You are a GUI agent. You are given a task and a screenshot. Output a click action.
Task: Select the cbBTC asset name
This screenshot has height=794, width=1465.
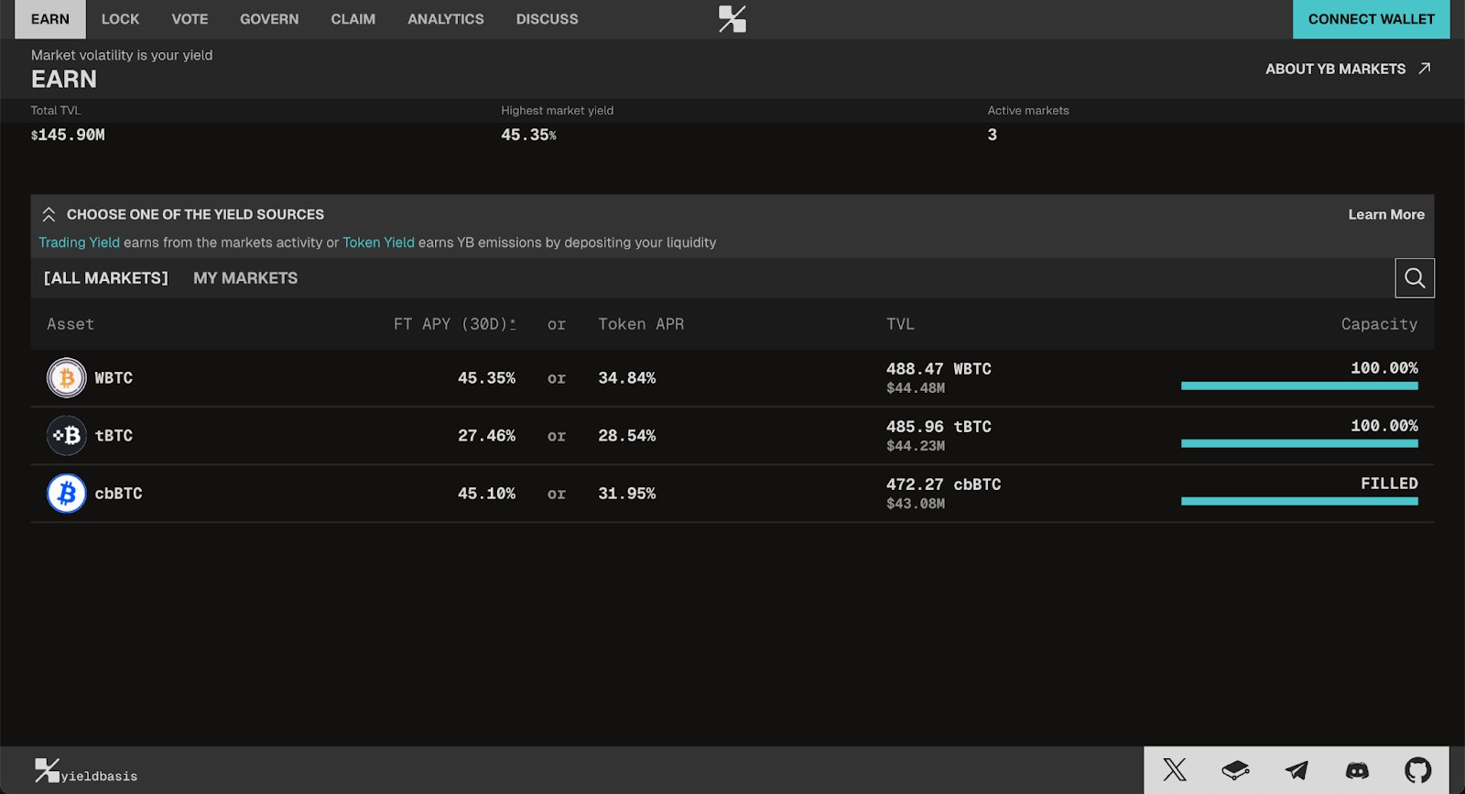coord(118,494)
